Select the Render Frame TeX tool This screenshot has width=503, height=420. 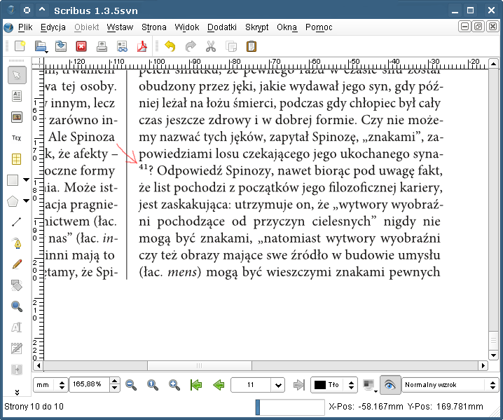pos(17,138)
